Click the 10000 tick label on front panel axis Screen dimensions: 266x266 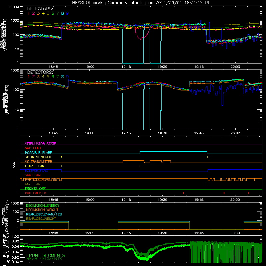click(14, 7)
